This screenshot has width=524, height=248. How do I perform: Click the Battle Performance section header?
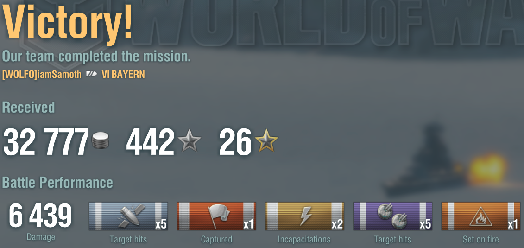[x=57, y=183]
